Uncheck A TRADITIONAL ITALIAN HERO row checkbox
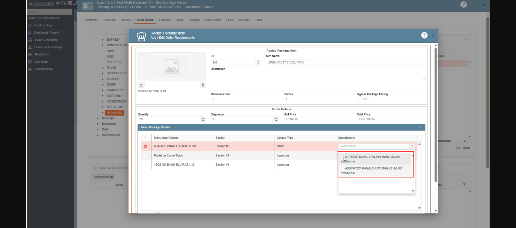This screenshot has height=228, width=516. [145, 146]
